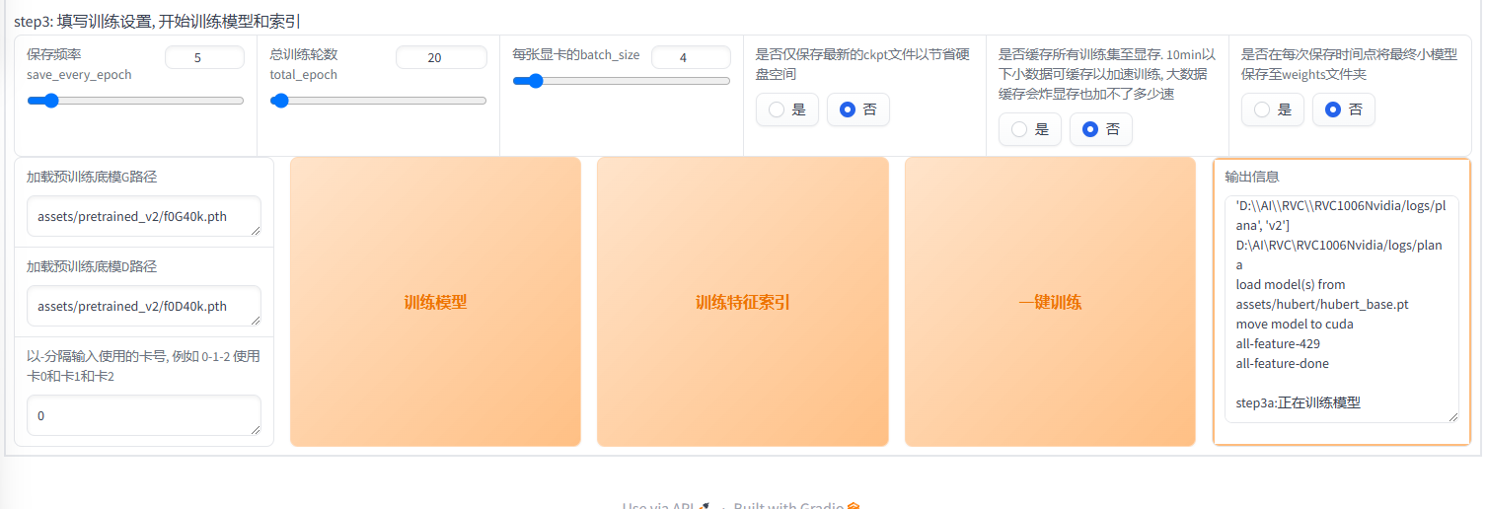Click the 训练特征索引 button

coord(743,302)
